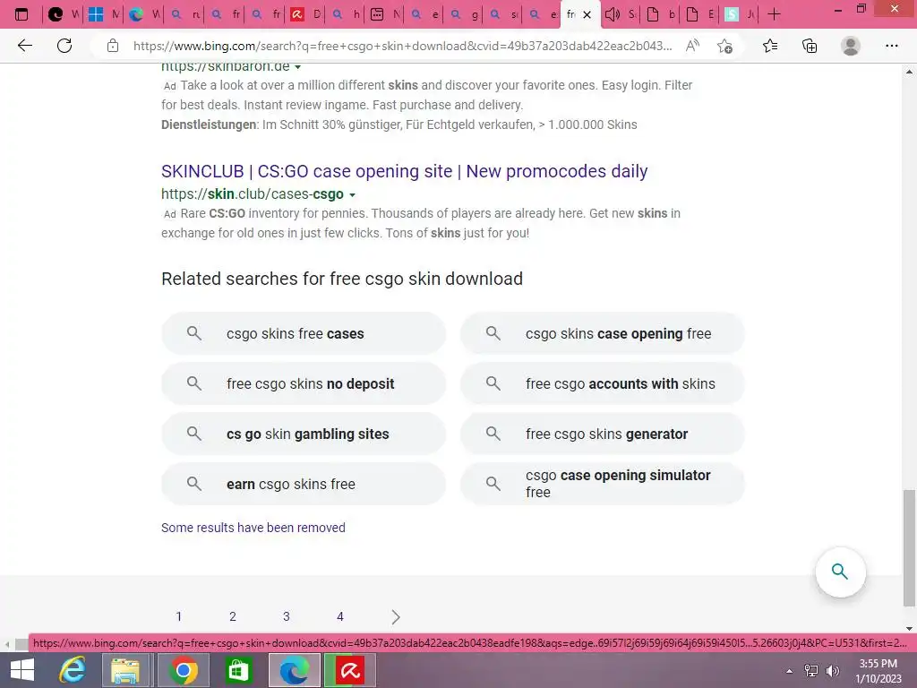Viewport: 917px width, 688px height.
Task: Close the active 'fr' tab
Action: coord(587,14)
